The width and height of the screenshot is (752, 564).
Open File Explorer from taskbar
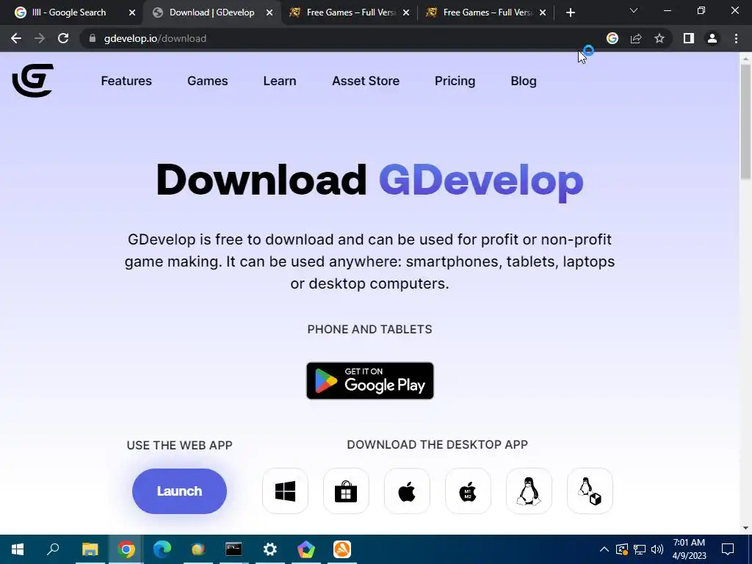click(x=90, y=549)
